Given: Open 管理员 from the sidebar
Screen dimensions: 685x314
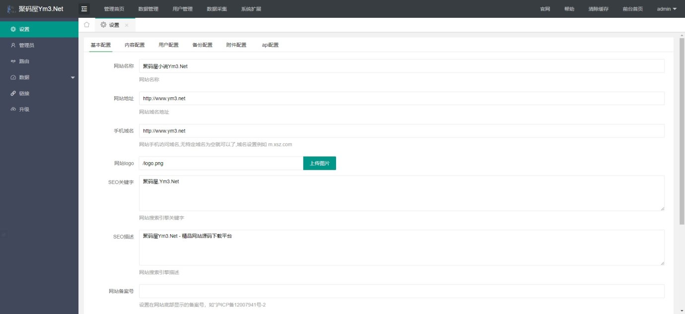Looking at the screenshot, I should point(27,45).
